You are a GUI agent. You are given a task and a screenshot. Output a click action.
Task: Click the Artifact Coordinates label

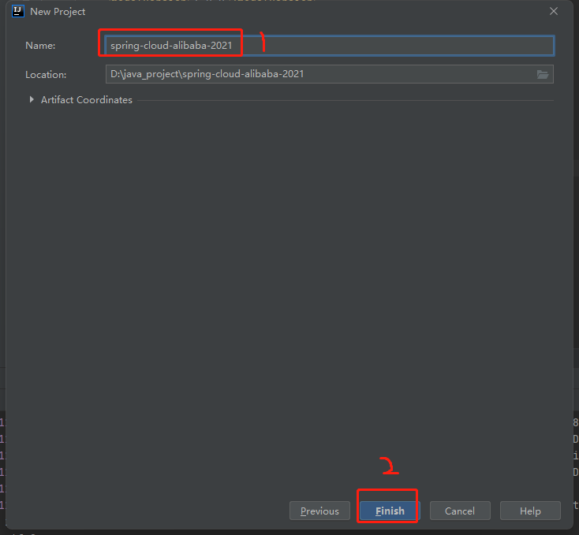[x=87, y=100]
